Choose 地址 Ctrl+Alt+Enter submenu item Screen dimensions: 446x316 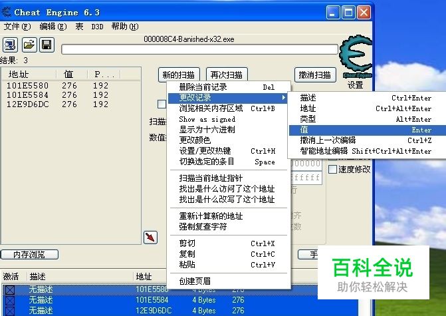(x=367, y=108)
